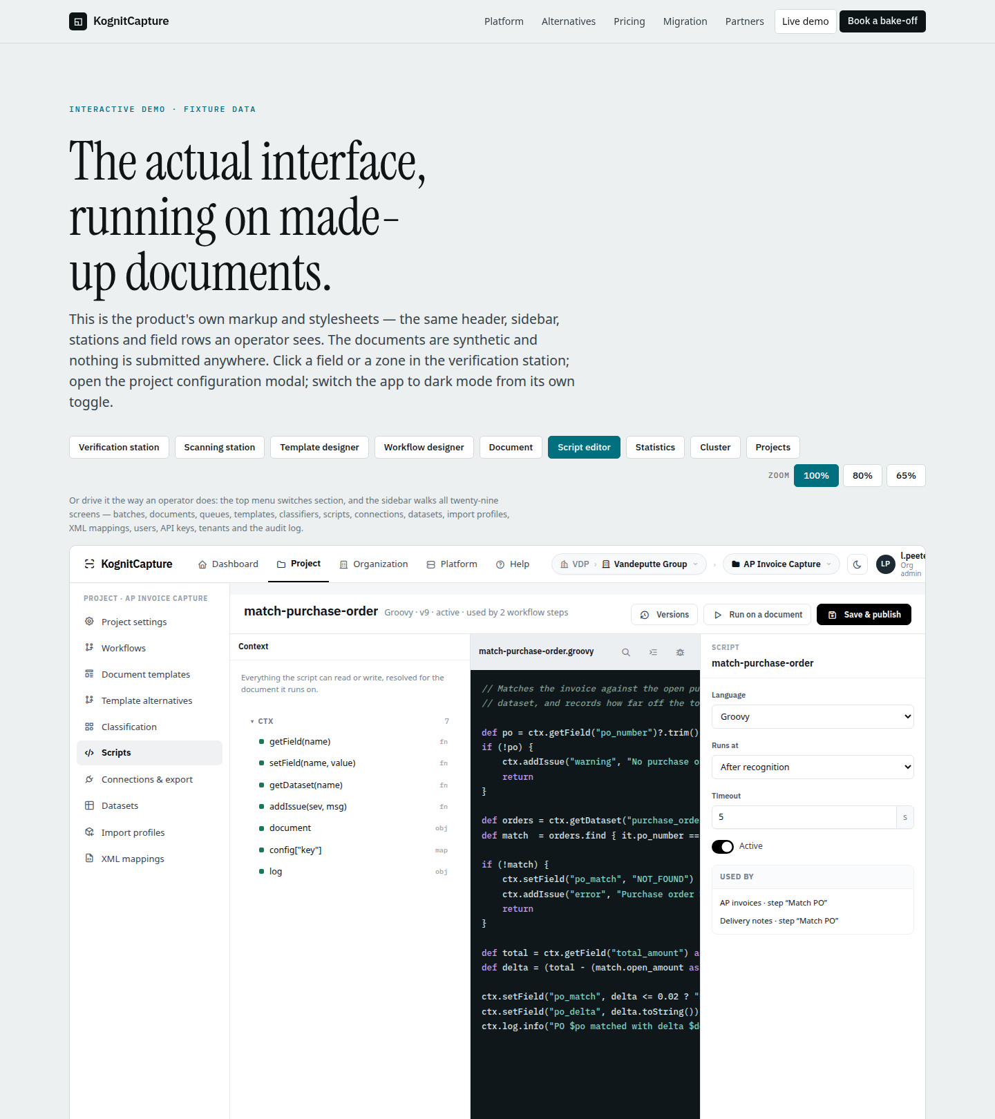Open the script Versions history
Image resolution: width=995 pixels, height=1119 pixels.
(664, 615)
